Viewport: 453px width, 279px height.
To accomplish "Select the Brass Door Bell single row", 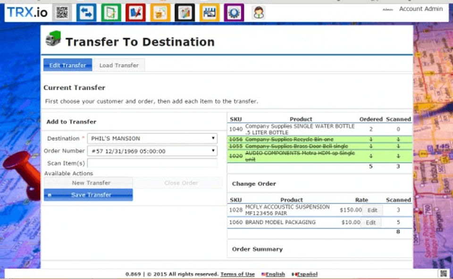I will tap(319, 146).
